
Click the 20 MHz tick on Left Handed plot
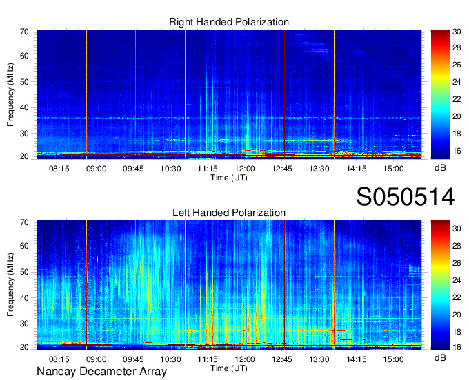point(24,347)
